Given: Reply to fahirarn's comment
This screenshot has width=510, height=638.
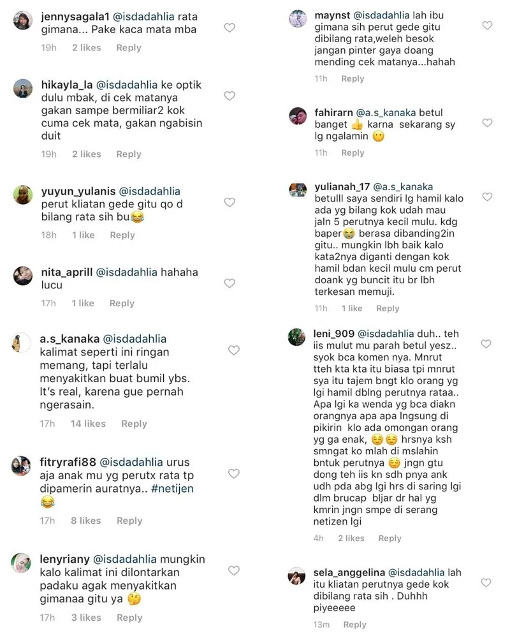Looking at the screenshot, I should [x=353, y=153].
